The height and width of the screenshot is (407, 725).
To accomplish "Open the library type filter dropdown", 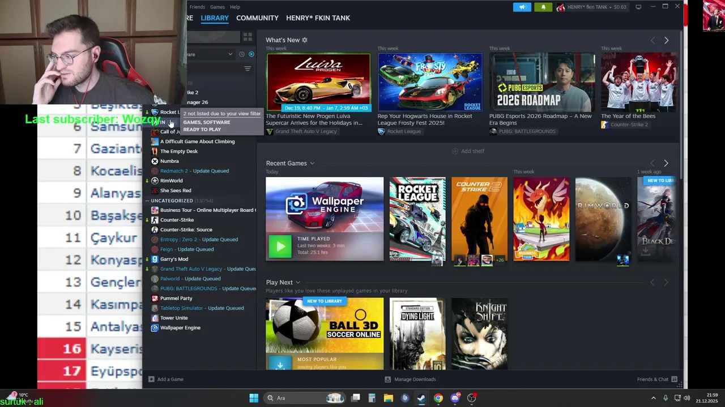I will point(230,54).
